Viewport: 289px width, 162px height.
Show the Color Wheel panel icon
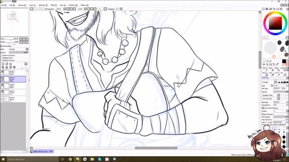[x=264, y=9]
